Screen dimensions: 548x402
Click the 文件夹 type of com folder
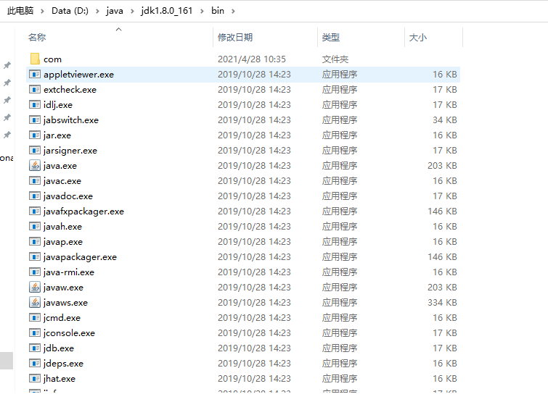click(335, 59)
